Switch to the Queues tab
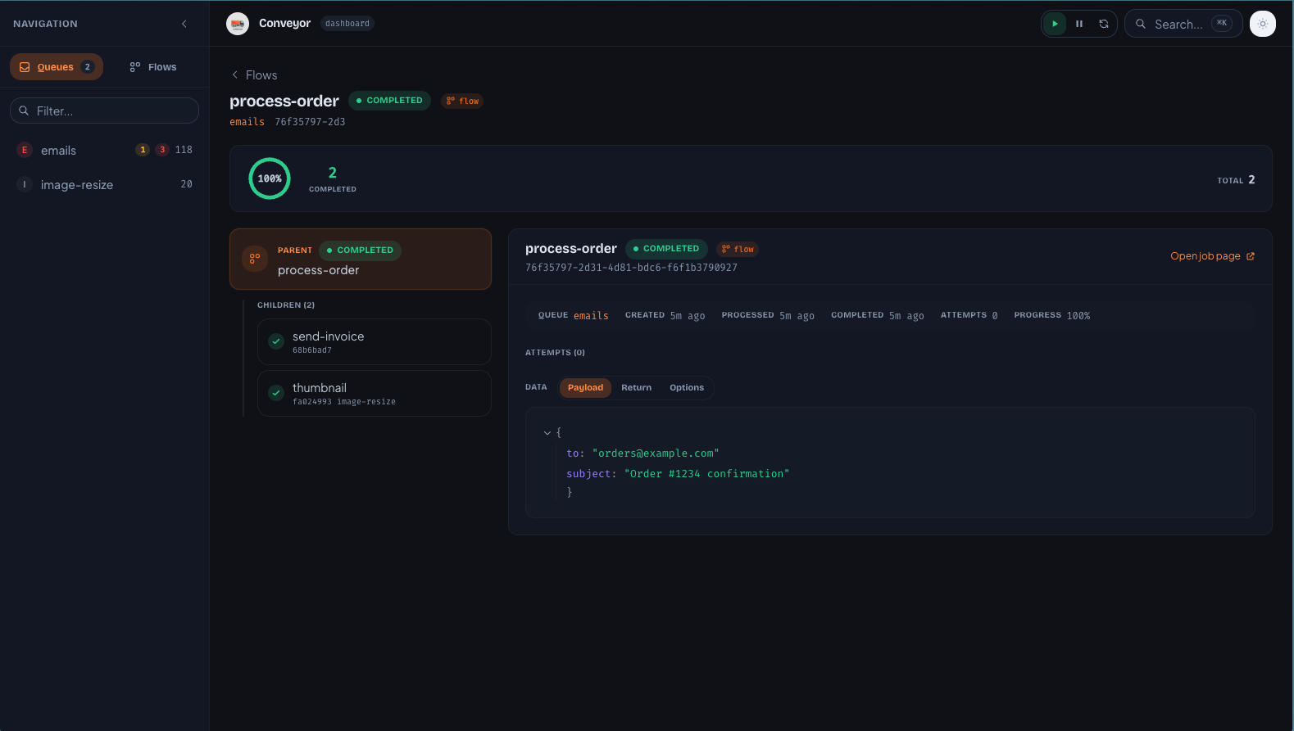 click(x=56, y=67)
